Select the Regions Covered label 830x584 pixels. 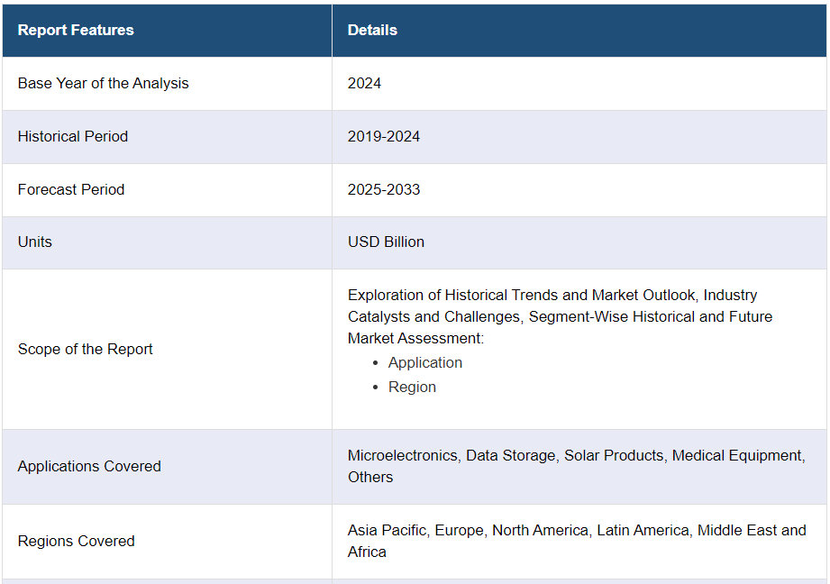[76, 541]
